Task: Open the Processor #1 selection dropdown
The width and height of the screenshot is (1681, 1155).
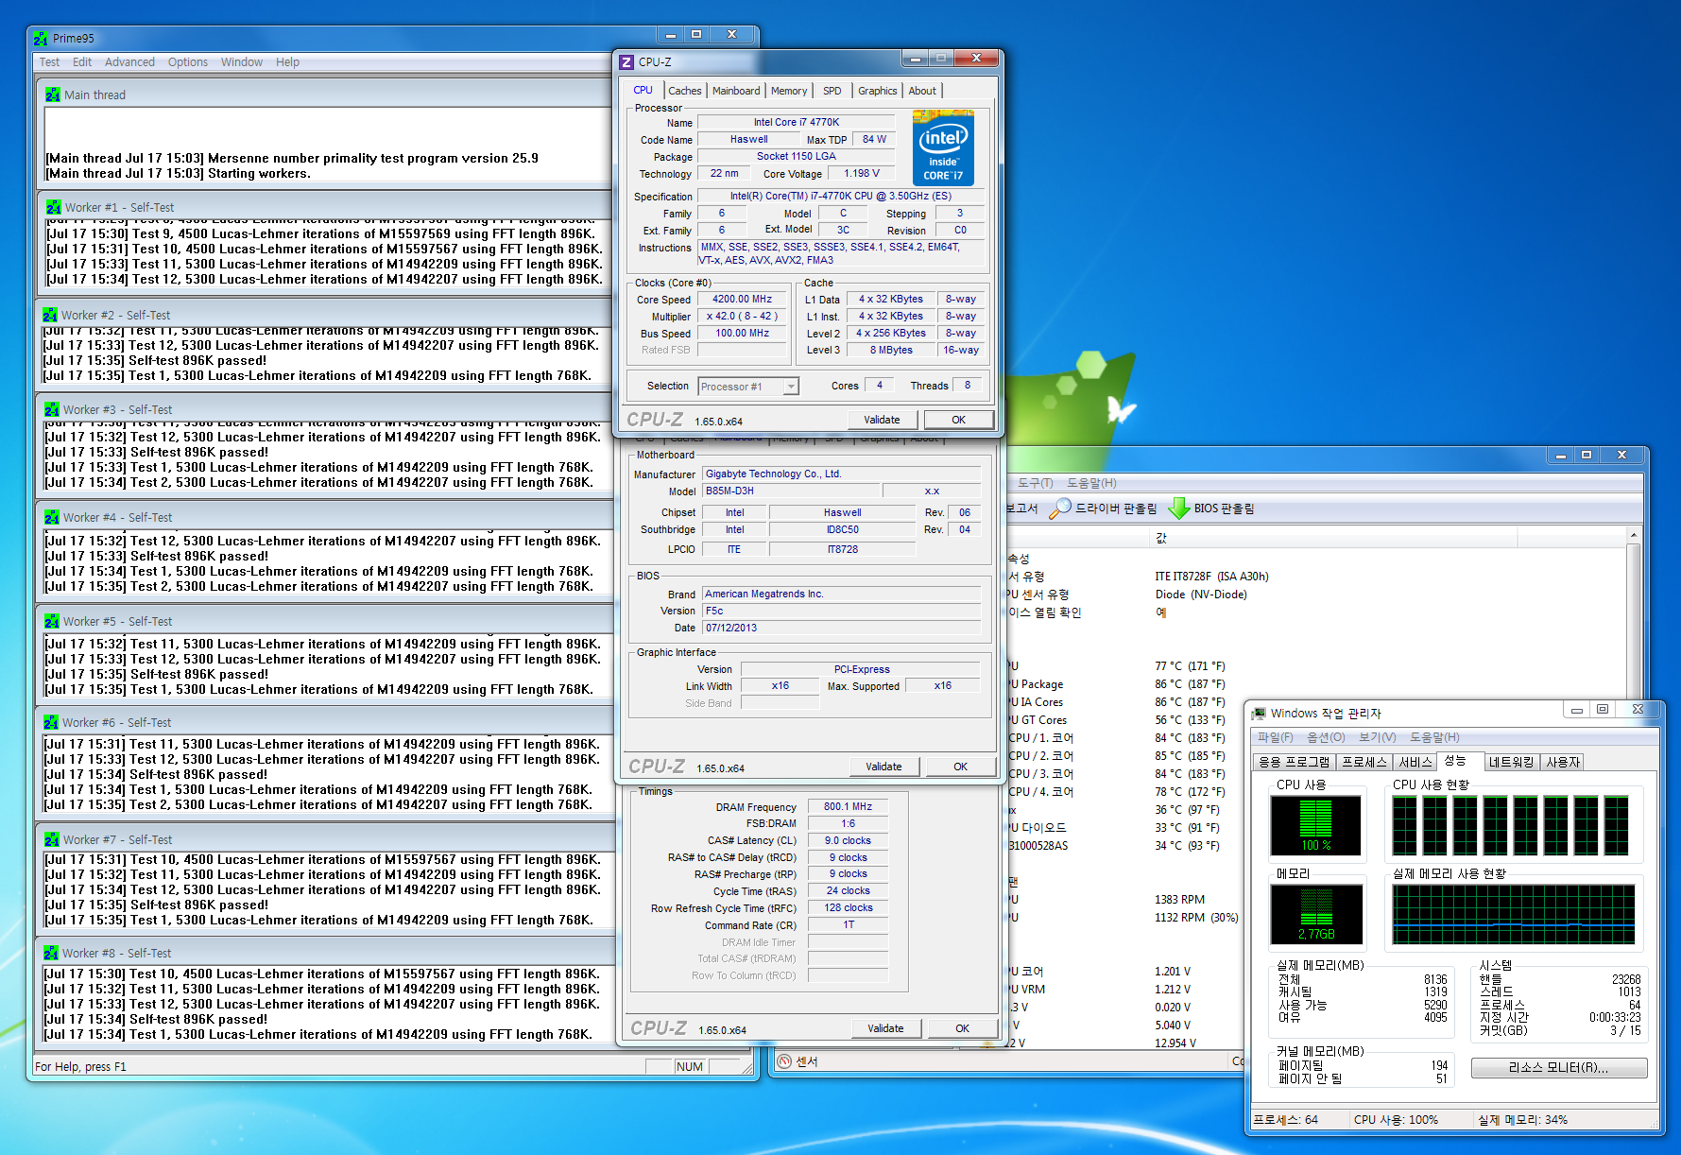Action: pos(791,387)
